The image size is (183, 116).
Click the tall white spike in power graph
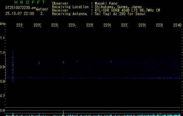pos(63,113)
